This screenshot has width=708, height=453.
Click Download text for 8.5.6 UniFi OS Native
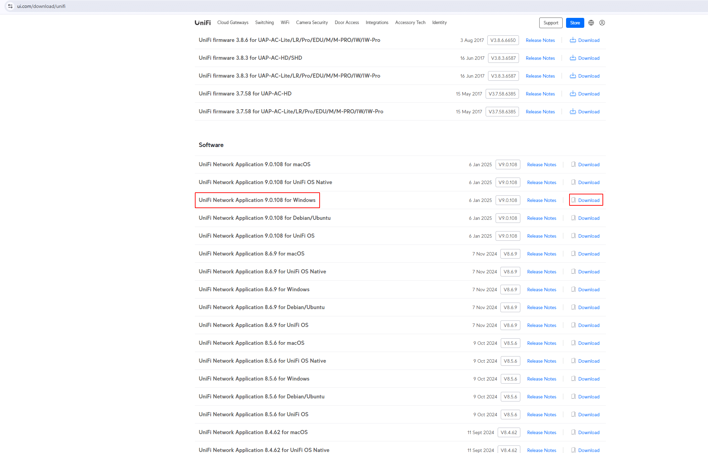(x=589, y=361)
